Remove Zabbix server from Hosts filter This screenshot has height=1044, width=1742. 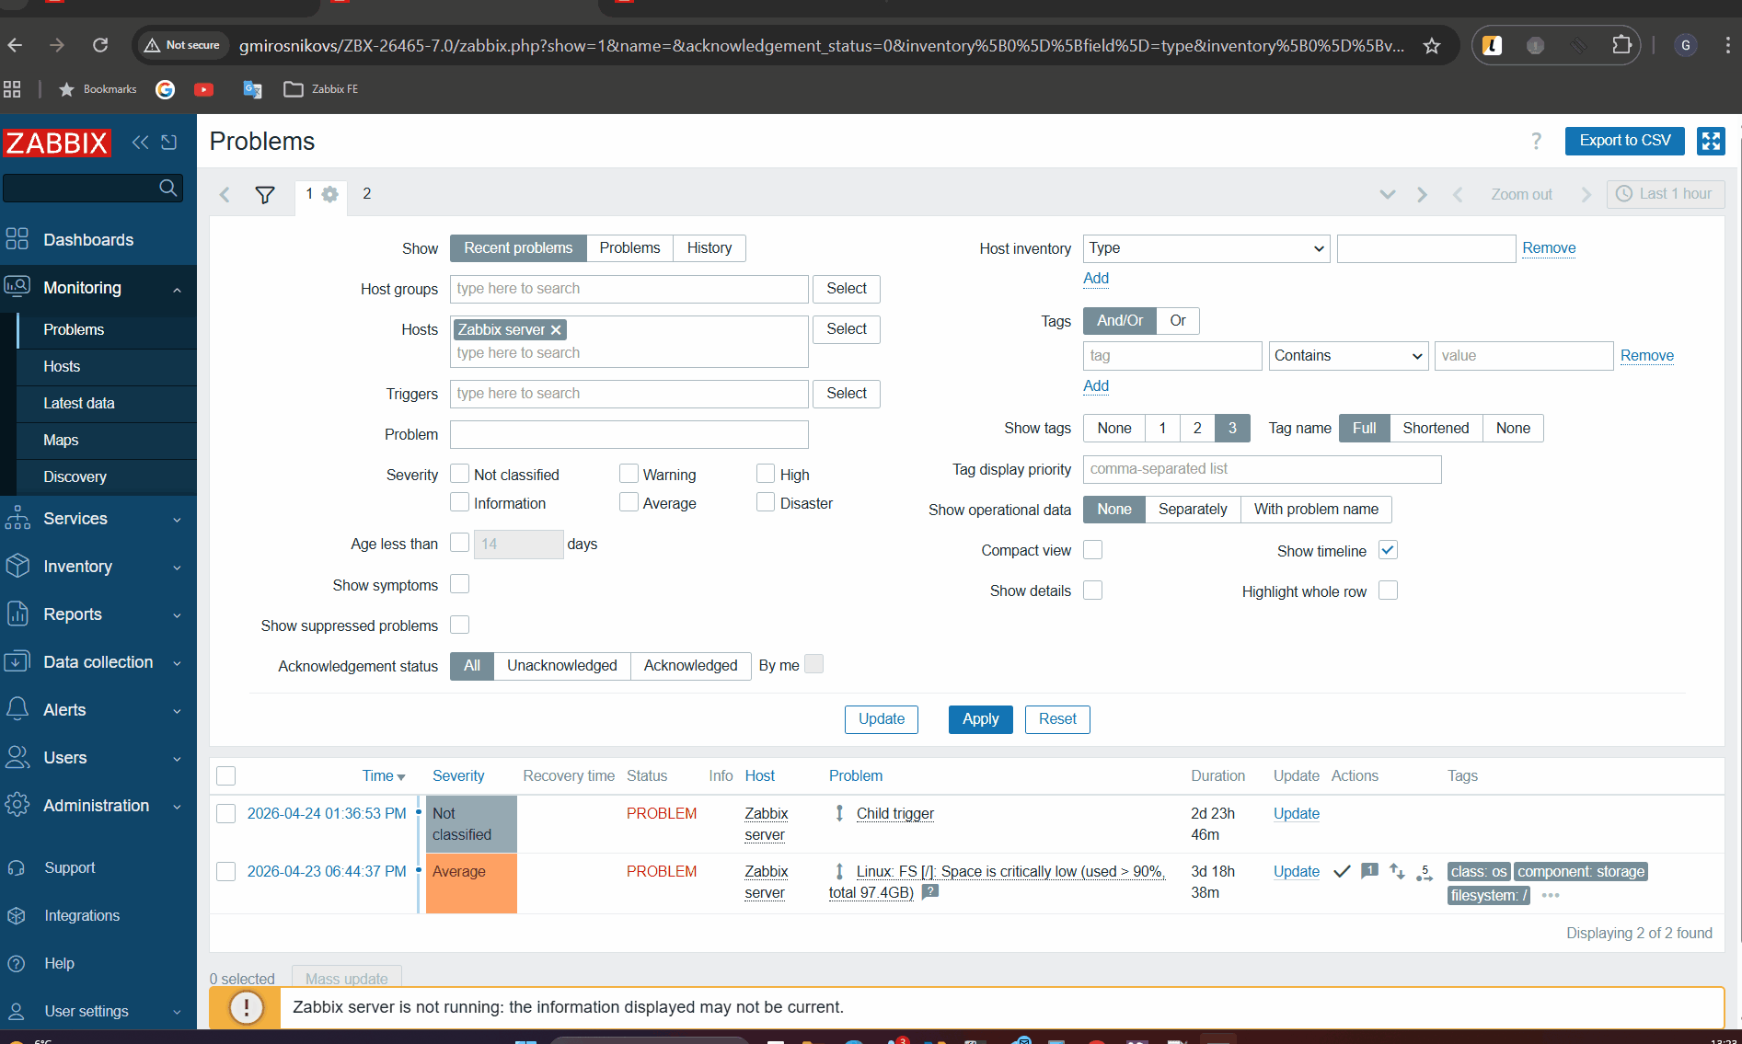tap(556, 330)
